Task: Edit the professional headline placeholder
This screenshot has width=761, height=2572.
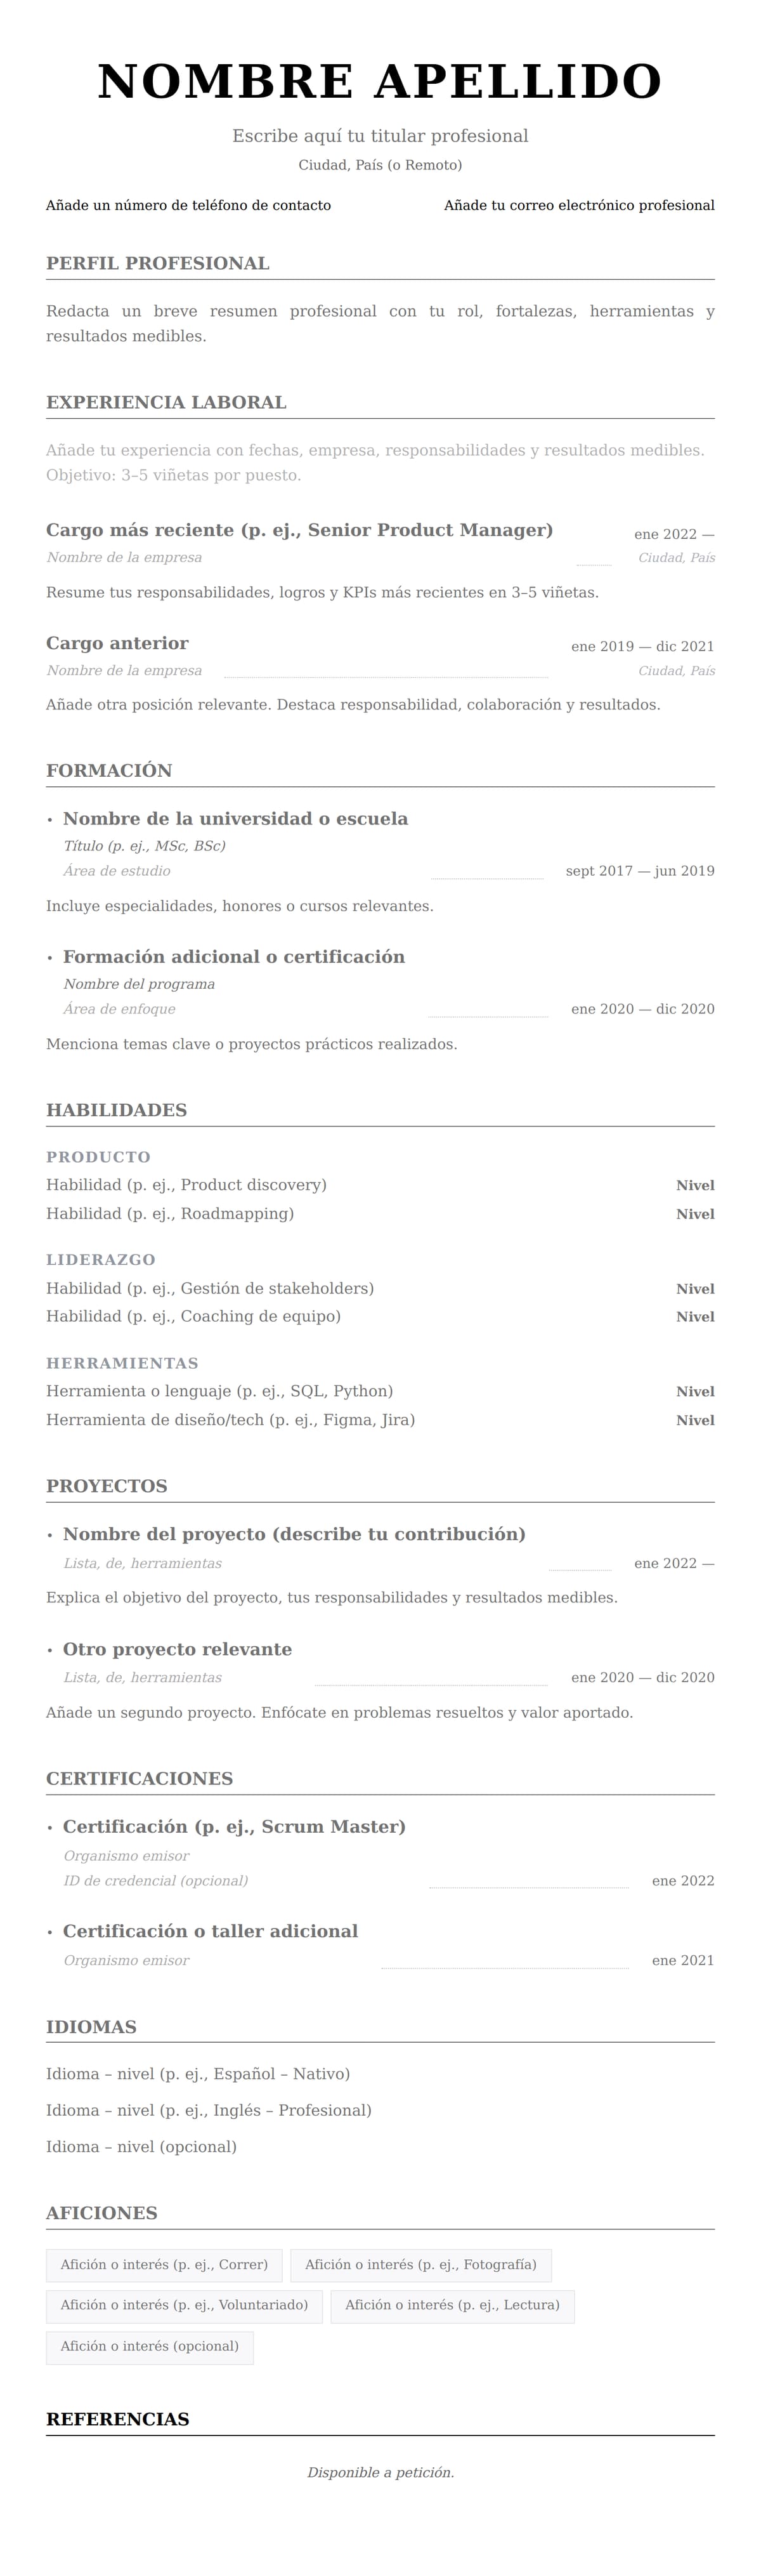Action: pos(380,136)
